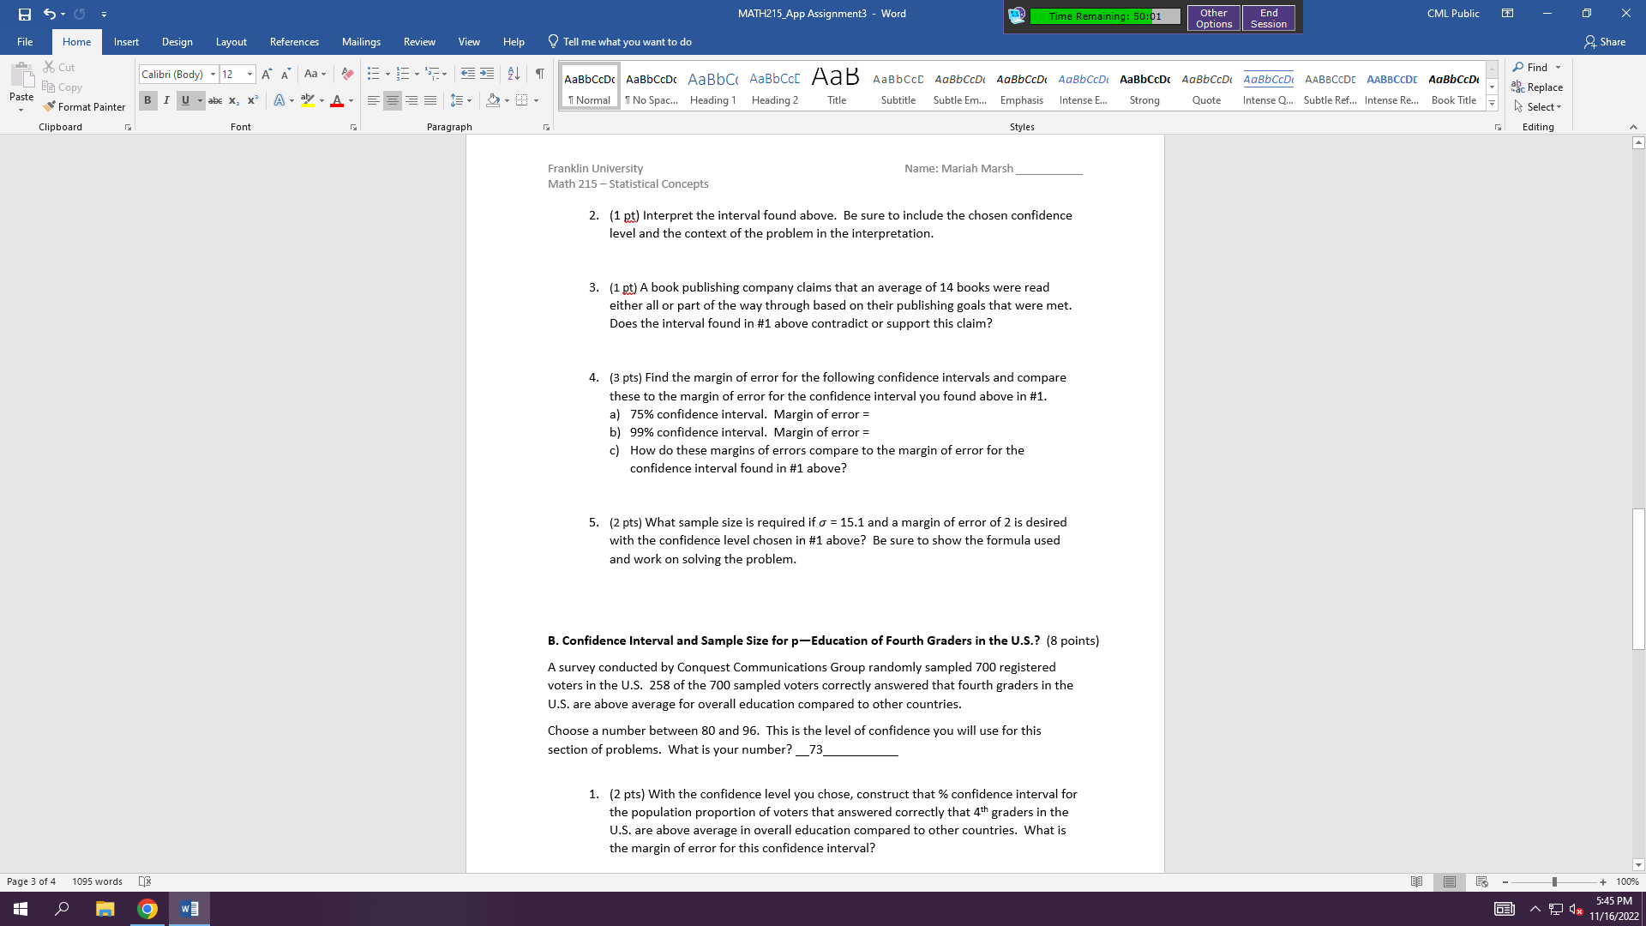Toggle strikethrough formatting
Screen dimensions: 1646x926
(215, 100)
